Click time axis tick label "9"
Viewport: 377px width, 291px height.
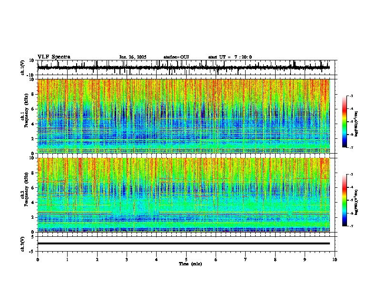305,260
